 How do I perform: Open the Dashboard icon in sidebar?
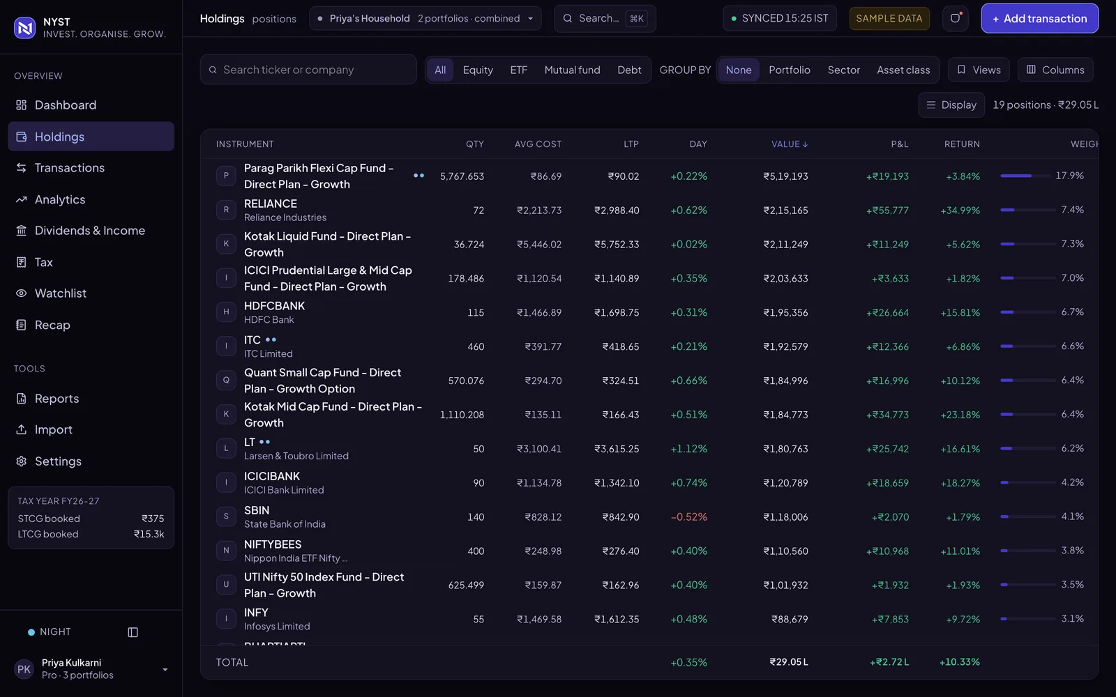pos(22,105)
